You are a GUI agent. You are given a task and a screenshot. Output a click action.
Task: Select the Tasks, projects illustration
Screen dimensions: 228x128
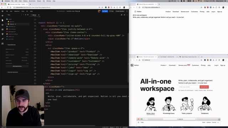coord(187,106)
